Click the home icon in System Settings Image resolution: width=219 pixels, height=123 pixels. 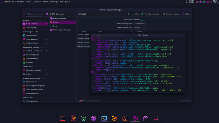tap(24, 14)
